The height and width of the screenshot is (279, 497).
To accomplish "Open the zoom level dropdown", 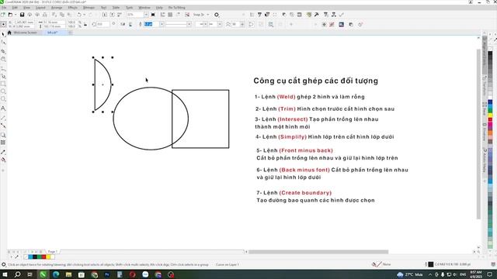I will [x=146, y=15].
